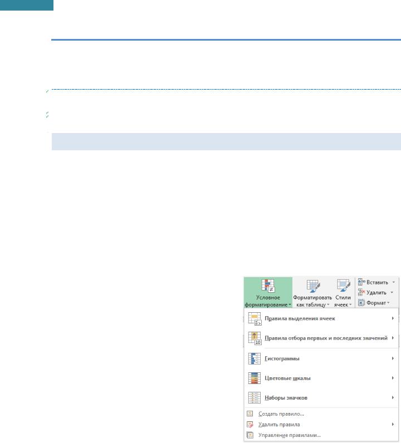This screenshot has height=443, width=401.
Task: Click the Формат text label
Action: [376, 303]
